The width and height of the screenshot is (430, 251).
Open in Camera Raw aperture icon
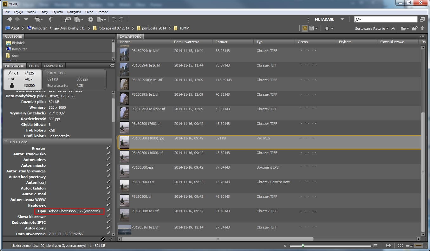click(x=91, y=20)
